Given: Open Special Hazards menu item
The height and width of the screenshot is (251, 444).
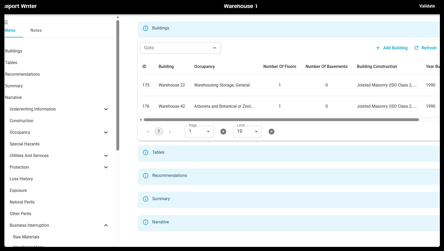Looking at the screenshot, I should tap(25, 144).
